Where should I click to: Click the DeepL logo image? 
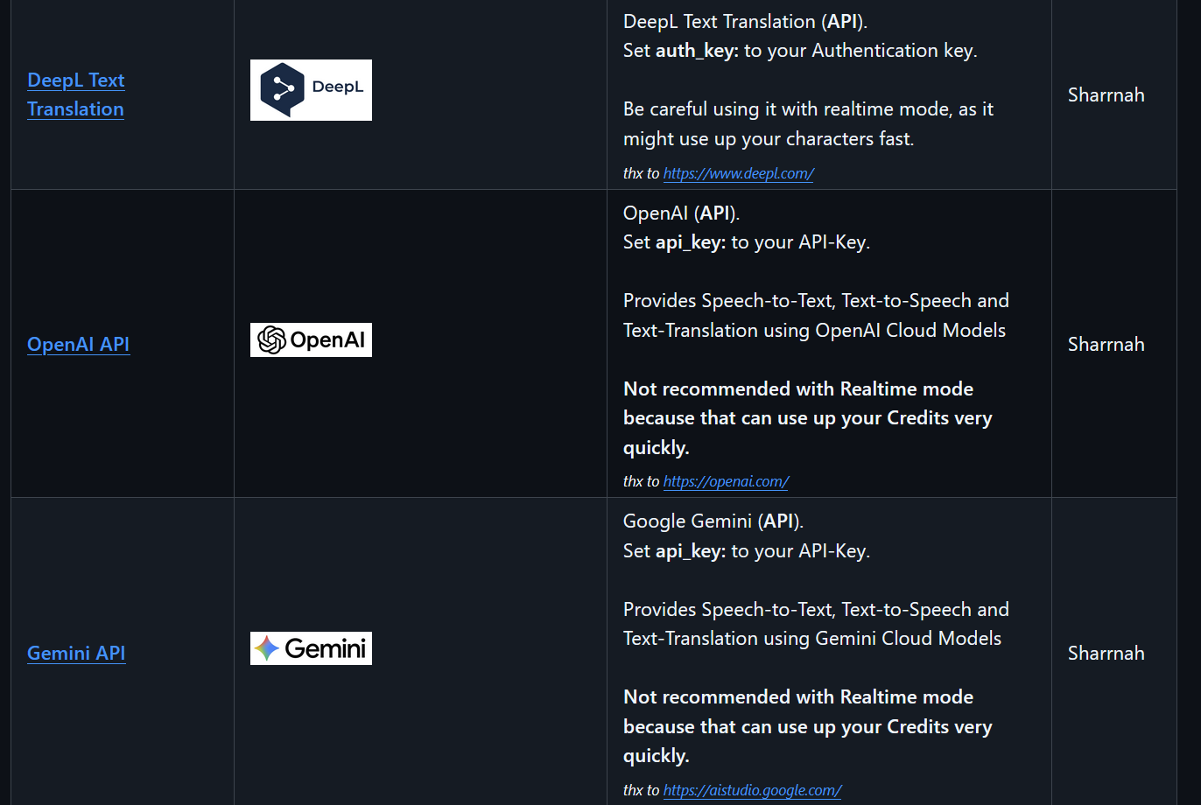pos(311,90)
